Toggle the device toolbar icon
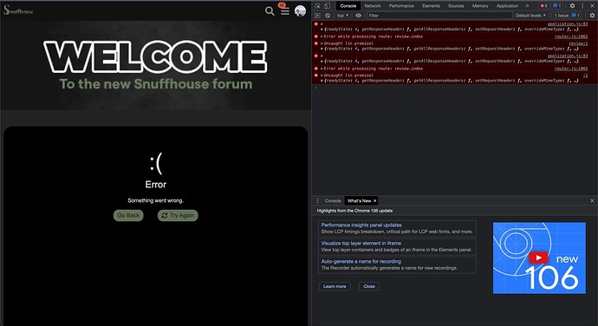 (327, 6)
